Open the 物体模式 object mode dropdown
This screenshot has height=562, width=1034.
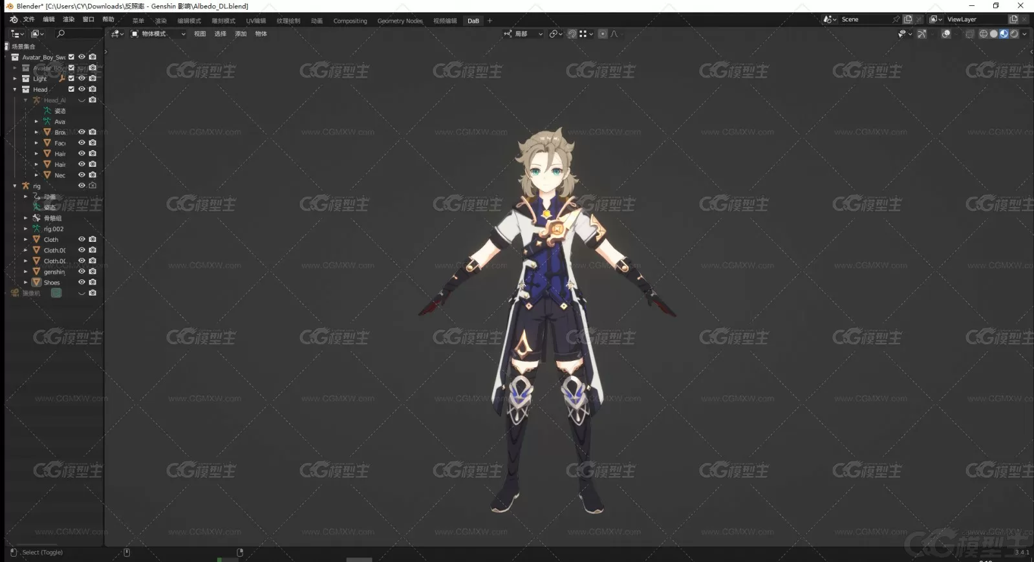click(158, 34)
